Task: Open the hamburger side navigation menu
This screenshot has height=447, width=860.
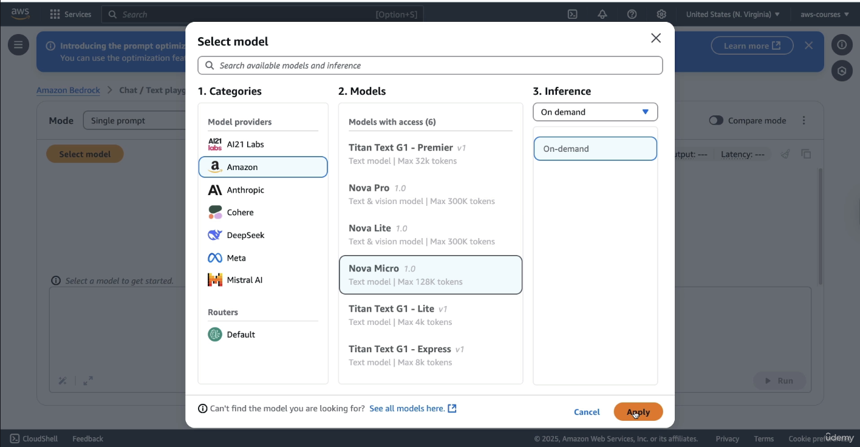Action: (x=18, y=44)
